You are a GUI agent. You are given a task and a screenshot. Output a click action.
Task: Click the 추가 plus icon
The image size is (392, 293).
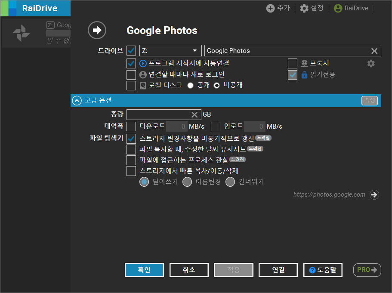270,8
